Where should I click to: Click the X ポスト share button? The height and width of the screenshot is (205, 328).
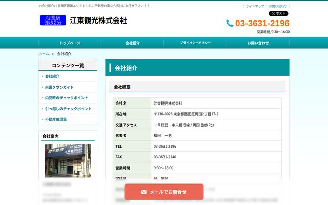(x=278, y=14)
